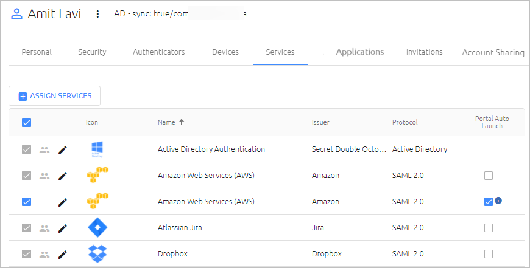Viewport: 530px width, 268px height.
Task: Enable Portal Auto Launch for Atlassian Jira
Action: click(489, 228)
